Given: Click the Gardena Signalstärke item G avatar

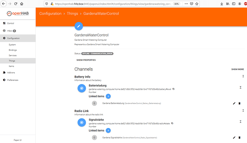Looking at the screenshot, I should (95, 138).
